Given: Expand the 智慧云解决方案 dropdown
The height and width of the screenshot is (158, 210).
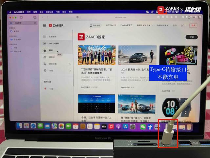Looking at the screenshot, I should 144,25.
